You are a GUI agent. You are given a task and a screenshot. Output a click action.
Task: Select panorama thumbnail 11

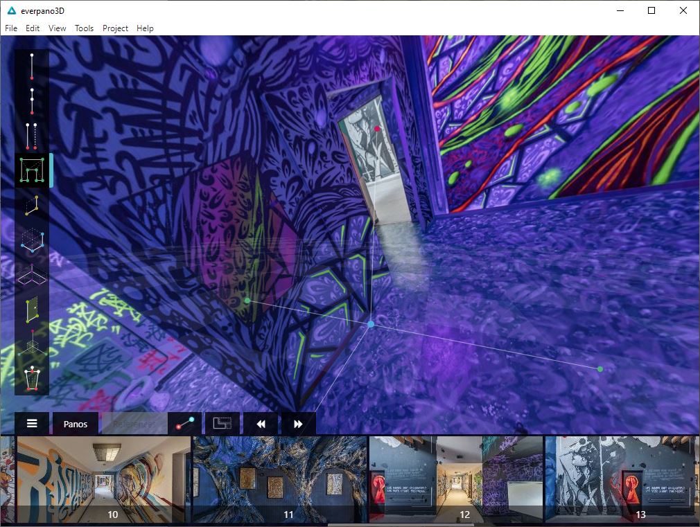point(280,479)
